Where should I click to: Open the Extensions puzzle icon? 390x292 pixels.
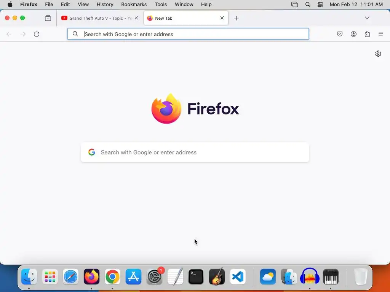click(x=367, y=34)
